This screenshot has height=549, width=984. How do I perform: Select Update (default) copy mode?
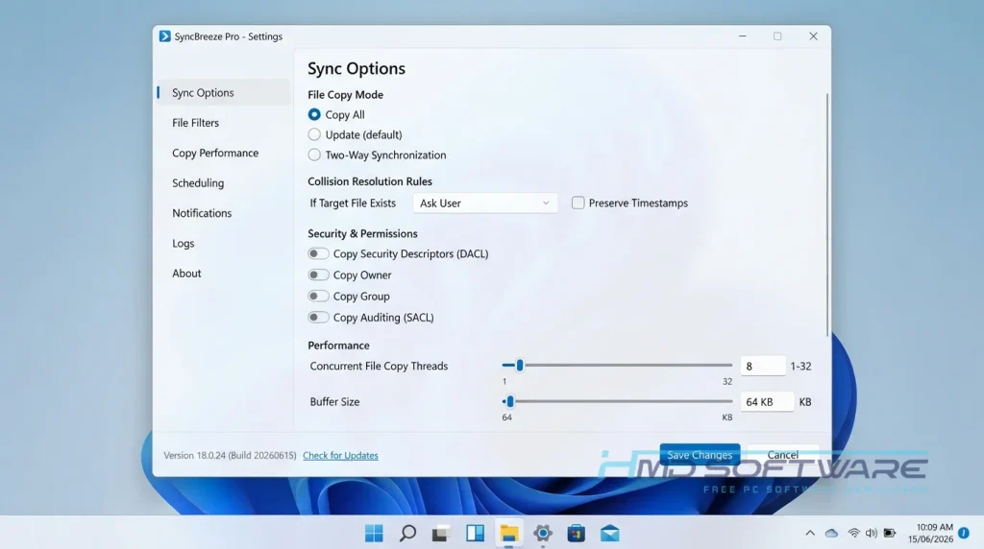coord(314,134)
